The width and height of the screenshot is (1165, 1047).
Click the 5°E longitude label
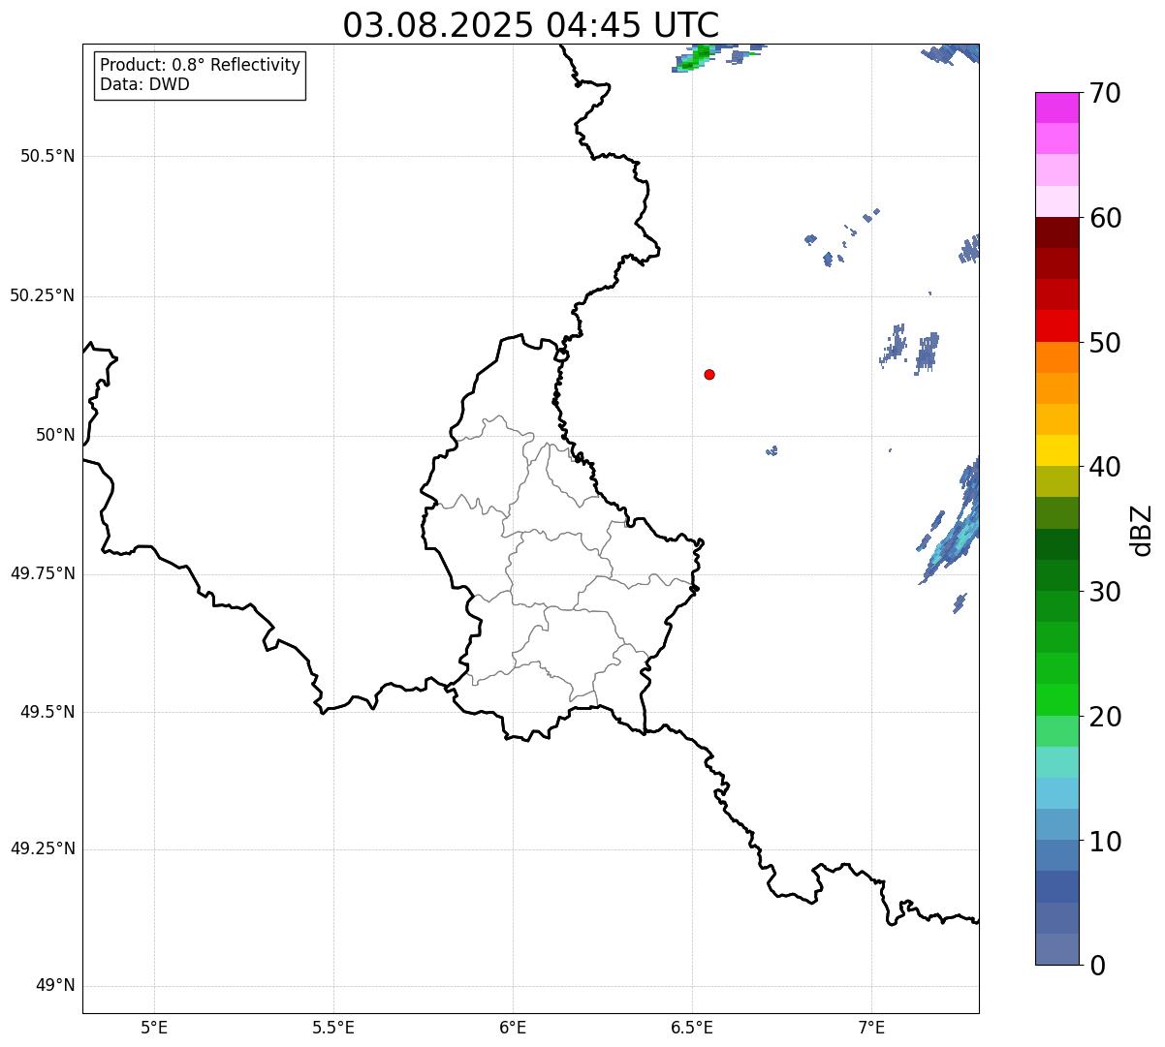coord(154,1027)
